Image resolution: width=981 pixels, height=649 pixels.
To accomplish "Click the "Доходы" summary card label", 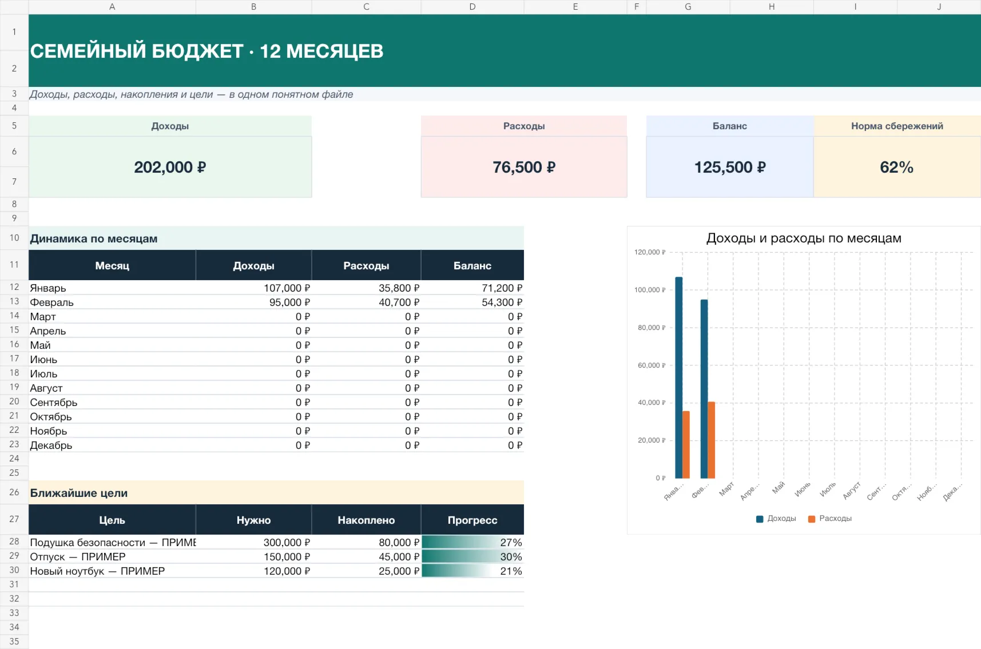I will 170,126.
